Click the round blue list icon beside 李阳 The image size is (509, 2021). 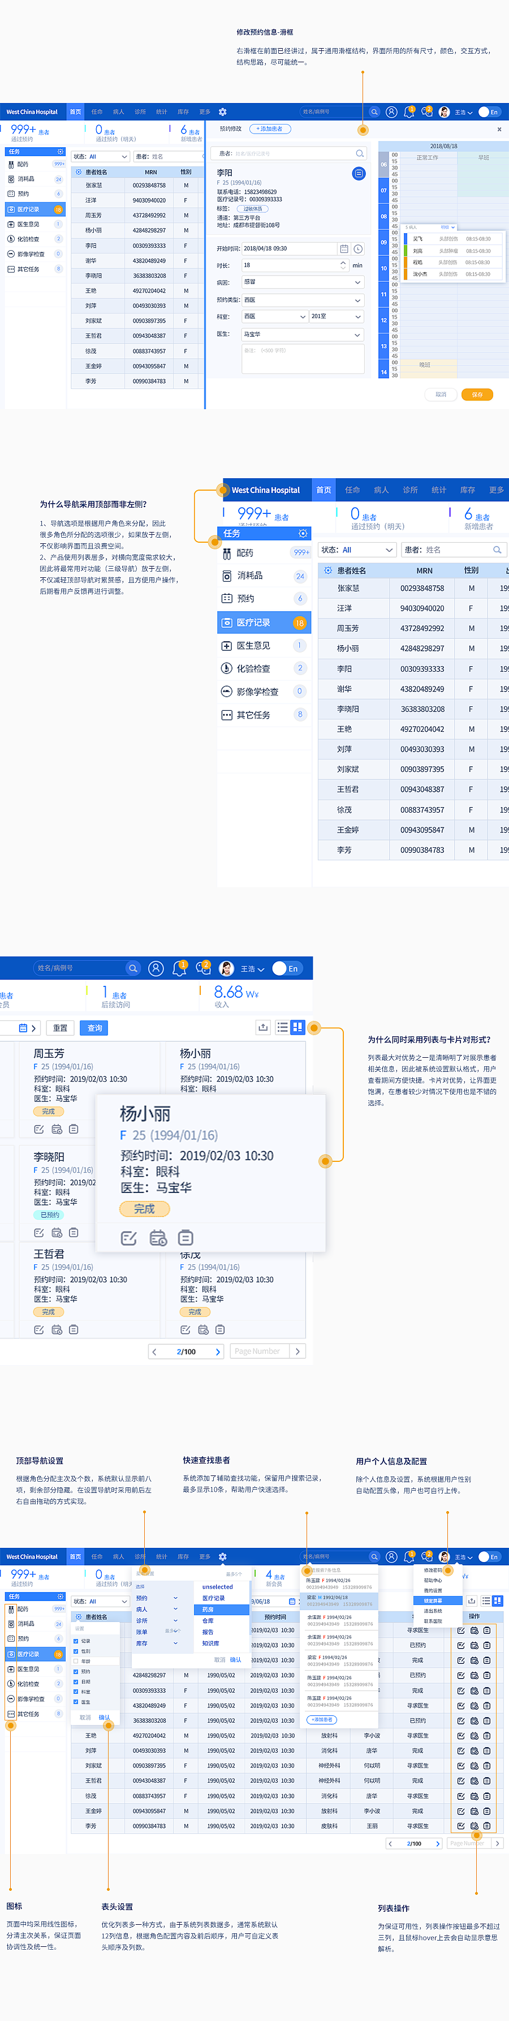point(359,173)
